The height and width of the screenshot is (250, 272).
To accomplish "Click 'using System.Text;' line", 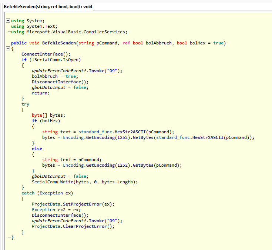I will tap(34, 26).
